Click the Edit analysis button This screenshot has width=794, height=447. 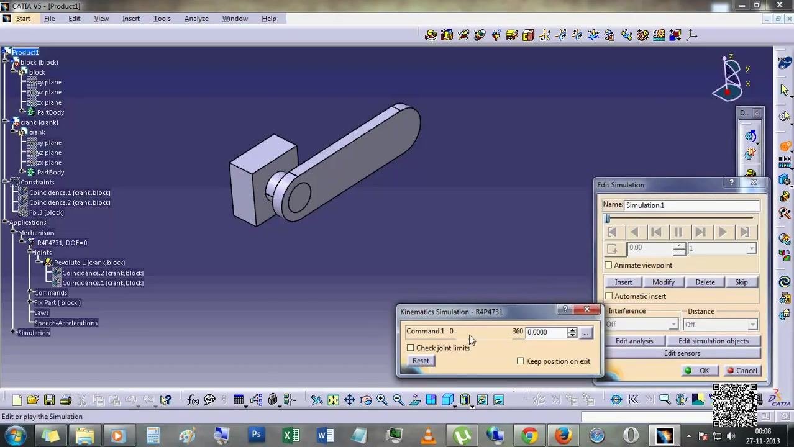point(634,341)
